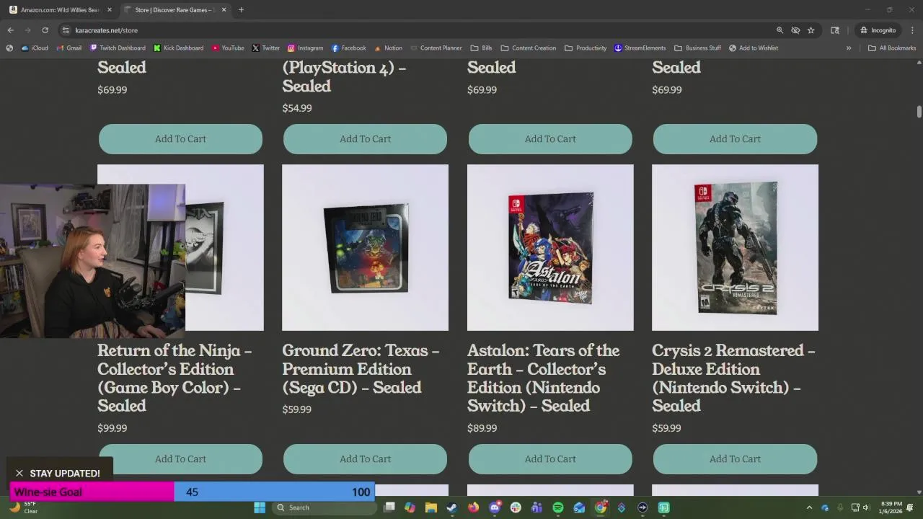Screen dimensions: 923x519
Task: Go back to the previous page
Action: (10, 30)
